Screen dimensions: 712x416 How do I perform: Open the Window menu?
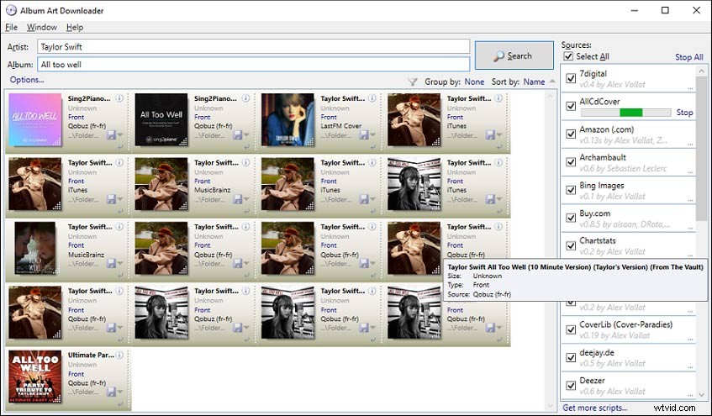41,28
